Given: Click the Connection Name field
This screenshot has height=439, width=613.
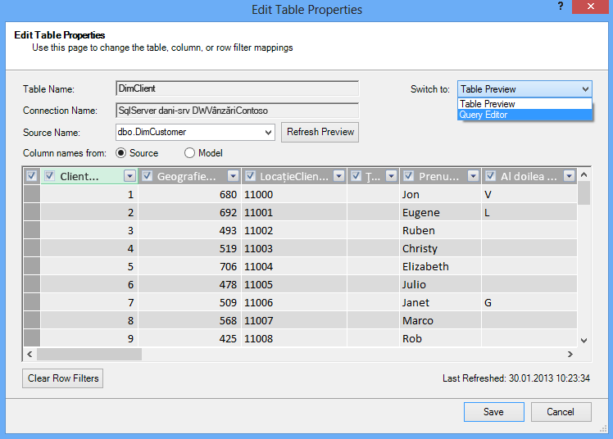Looking at the screenshot, I should click(238, 111).
